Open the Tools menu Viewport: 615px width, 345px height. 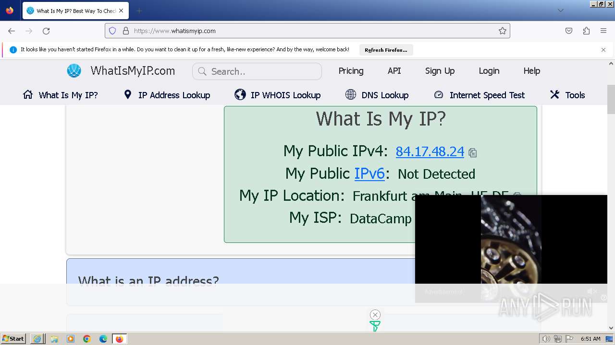tap(567, 95)
